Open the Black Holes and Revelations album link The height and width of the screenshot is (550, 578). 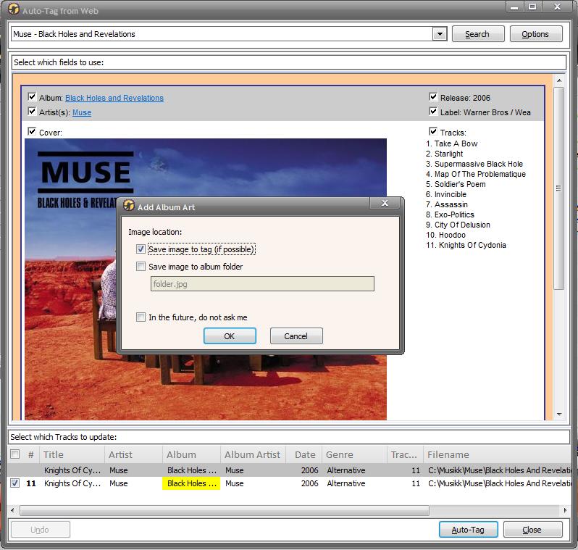(x=114, y=98)
